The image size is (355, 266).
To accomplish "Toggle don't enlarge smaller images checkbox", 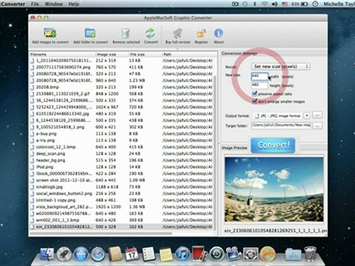I will pos(254,101).
